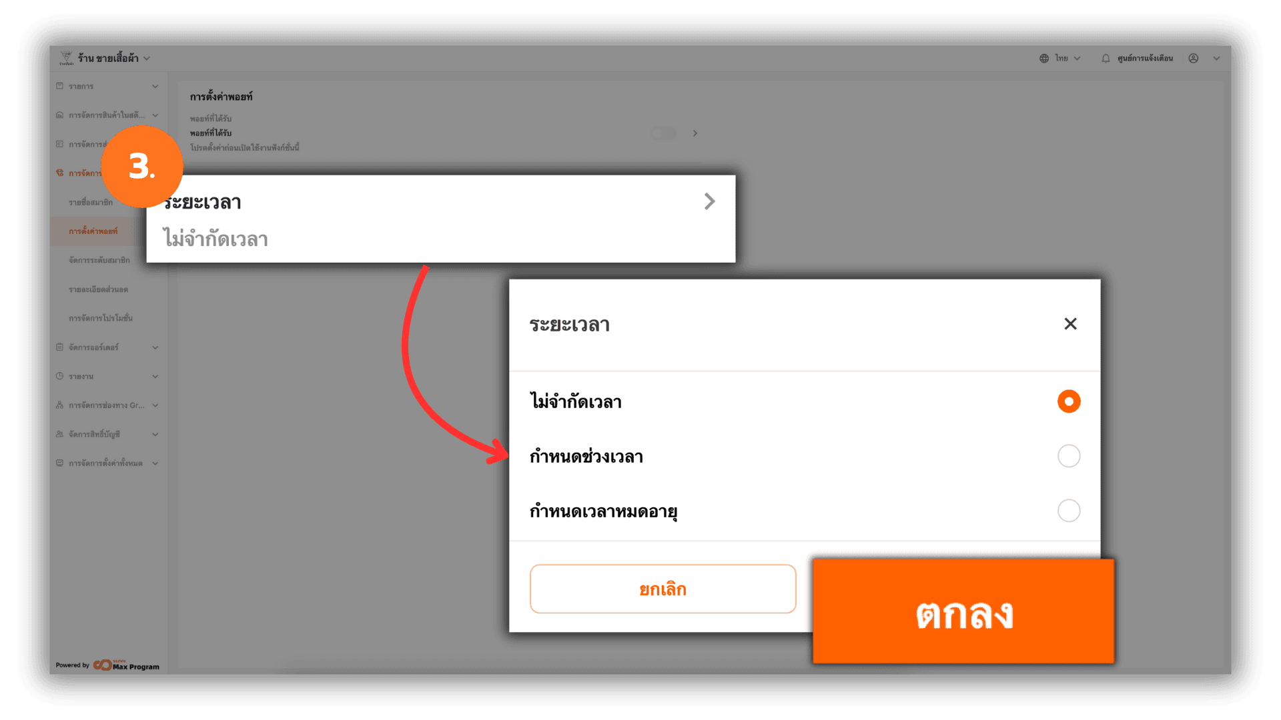
Task: Click the รายงาน clock icon in sidebar
Action: pyautogui.click(x=60, y=376)
